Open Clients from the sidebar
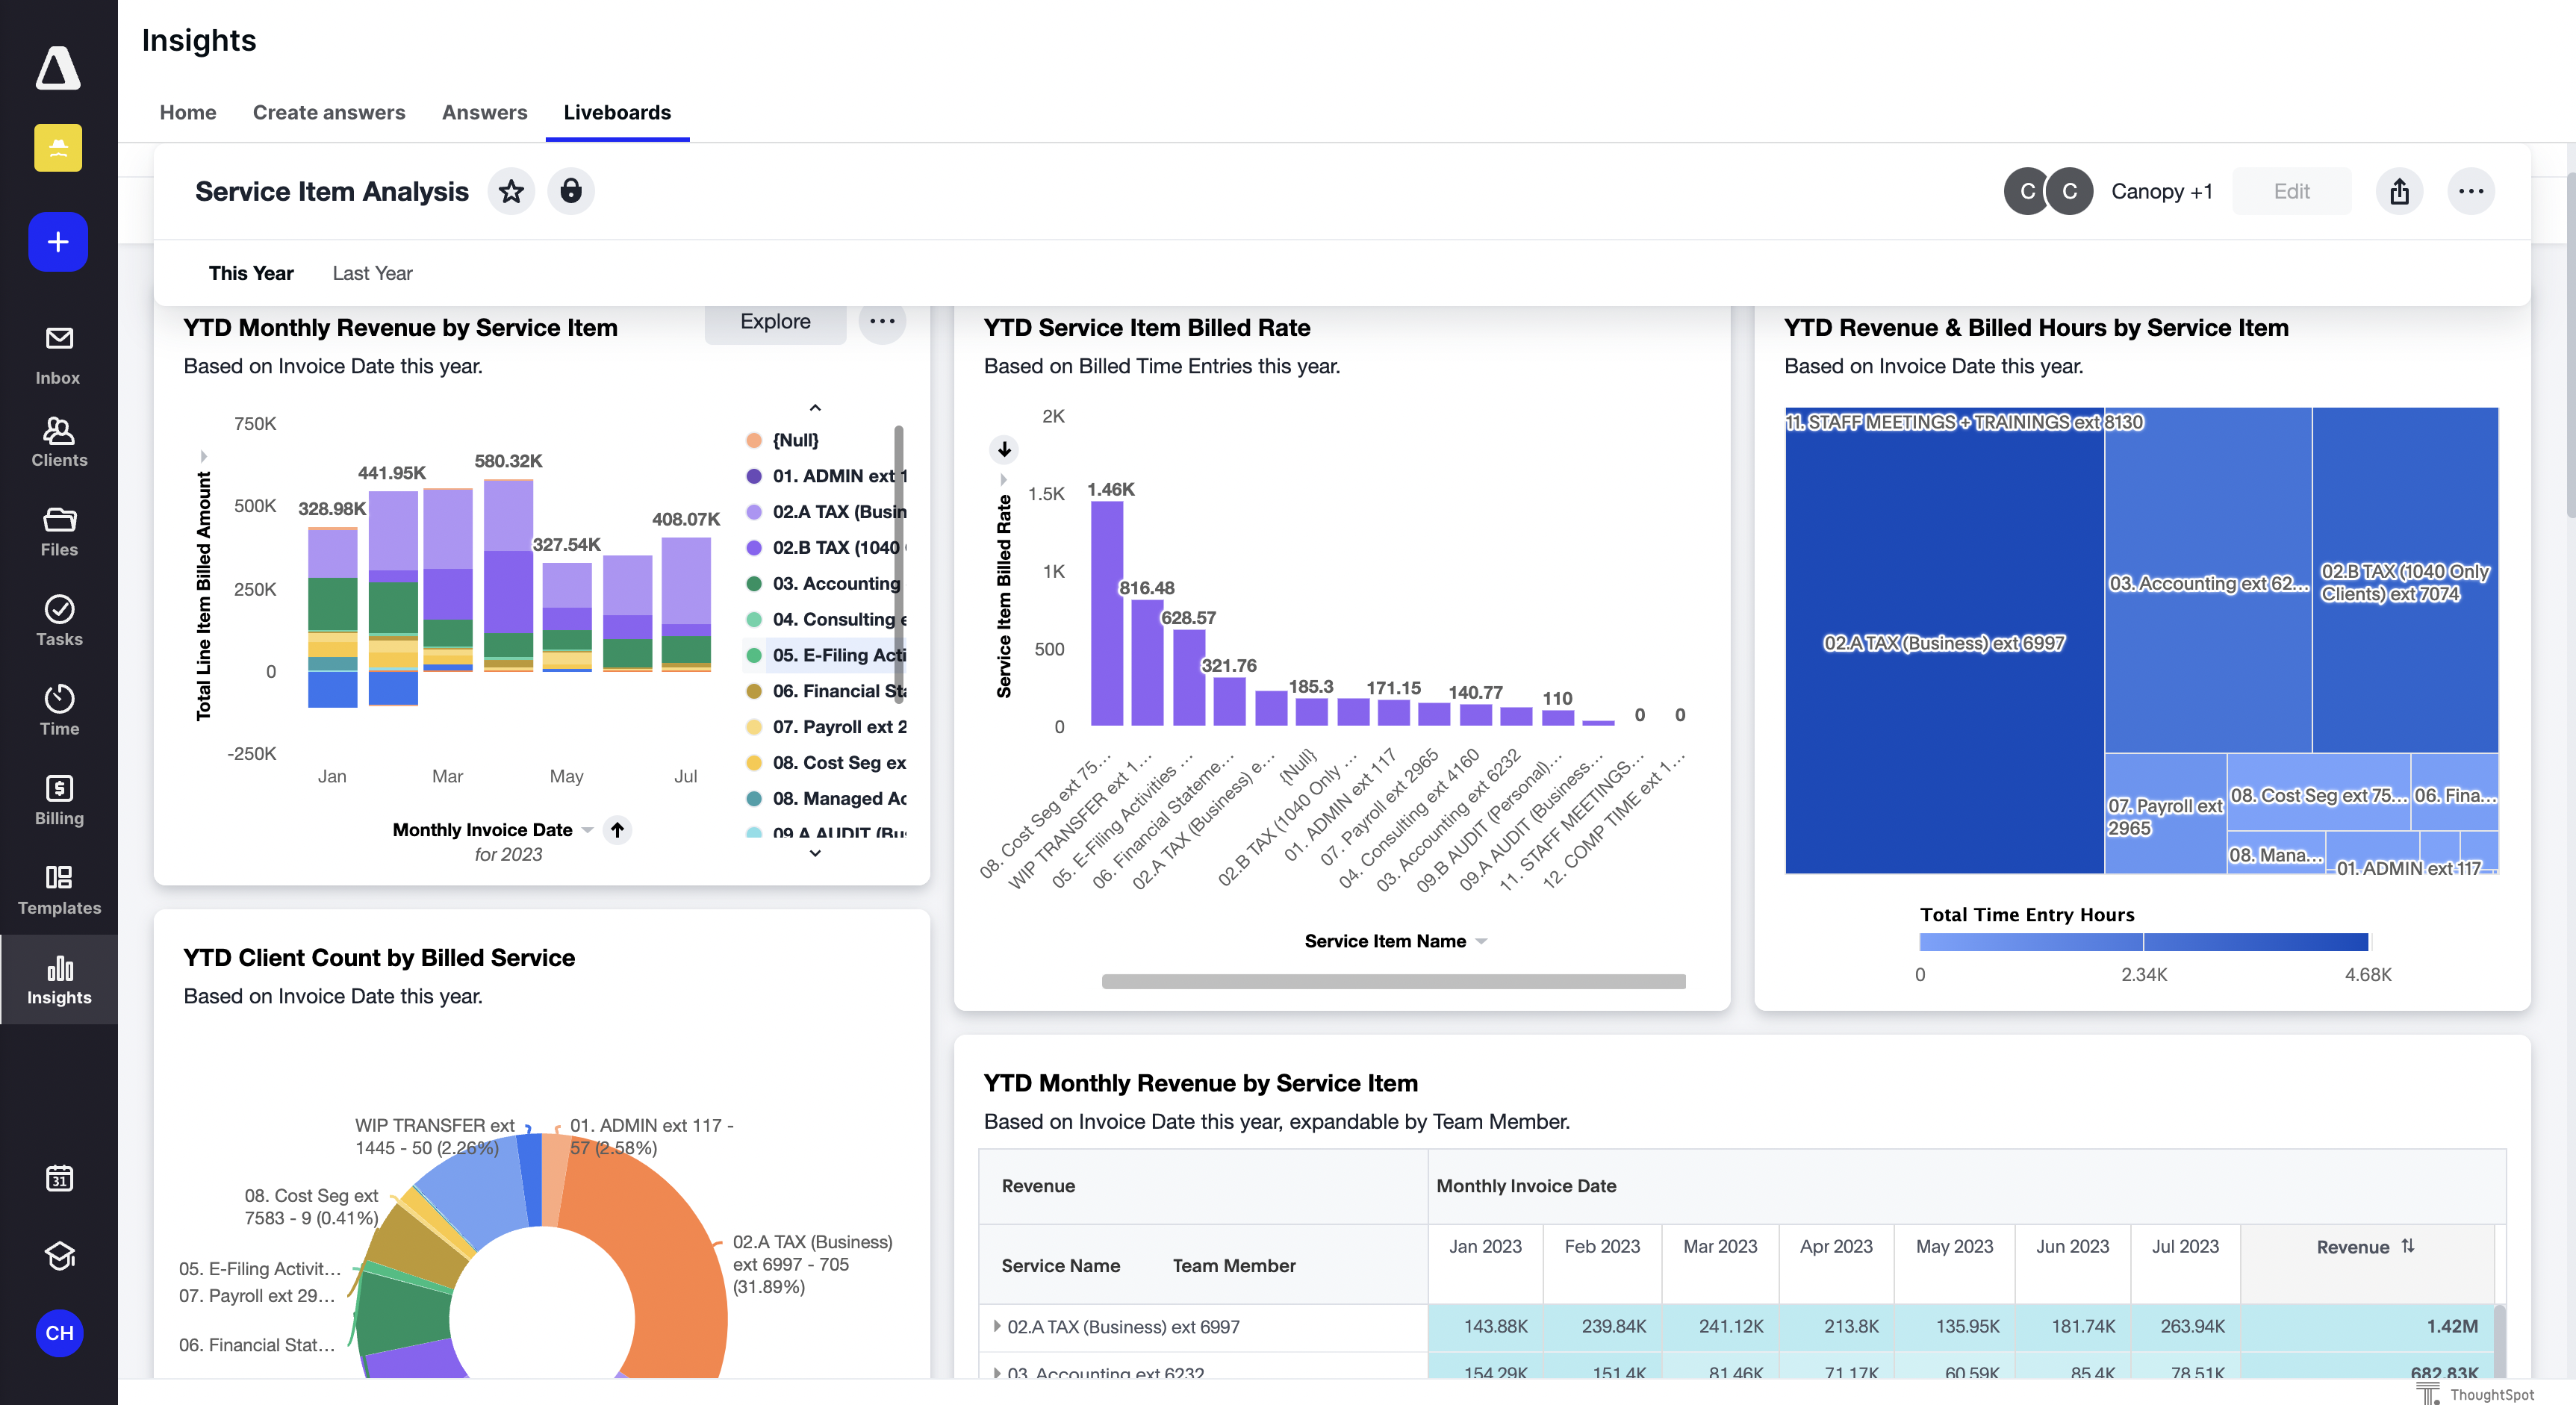This screenshot has width=2576, height=1405. pos(58,442)
